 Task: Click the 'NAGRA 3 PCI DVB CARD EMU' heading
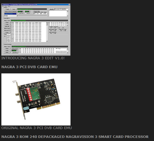[29, 67]
